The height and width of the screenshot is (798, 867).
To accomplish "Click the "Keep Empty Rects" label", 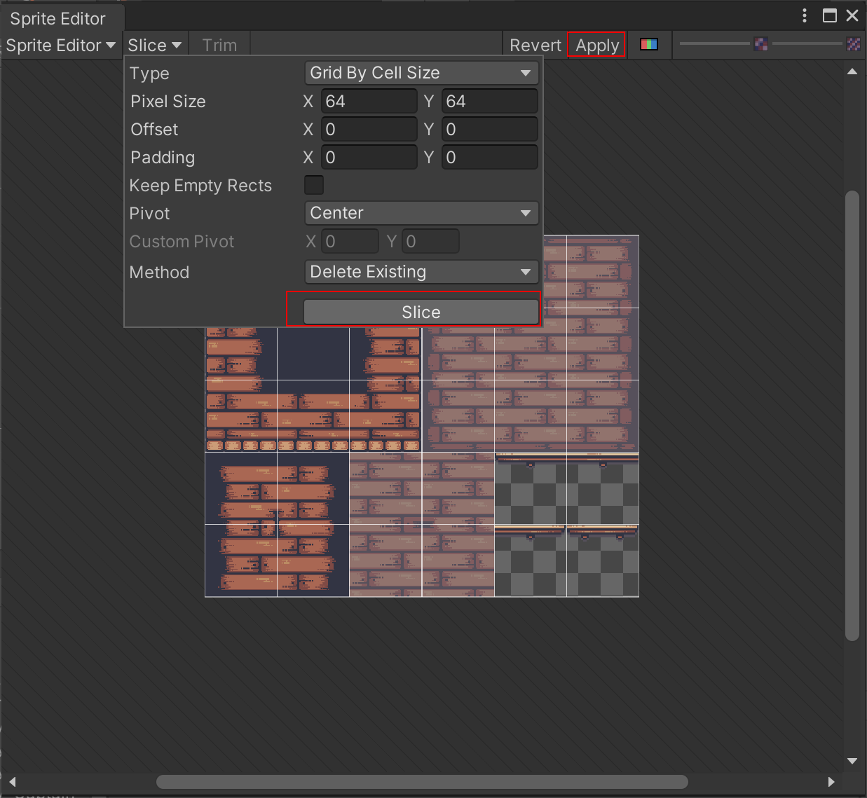I will click(200, 186).
